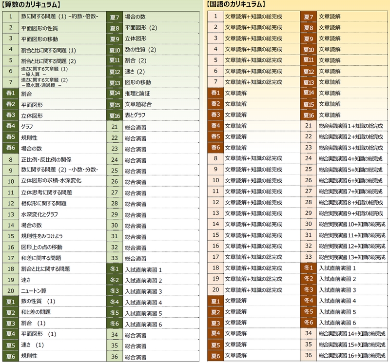Select the ニュートン算 lesson cell
The width and height of the screenshot is (390, 364).
[35, 291]
